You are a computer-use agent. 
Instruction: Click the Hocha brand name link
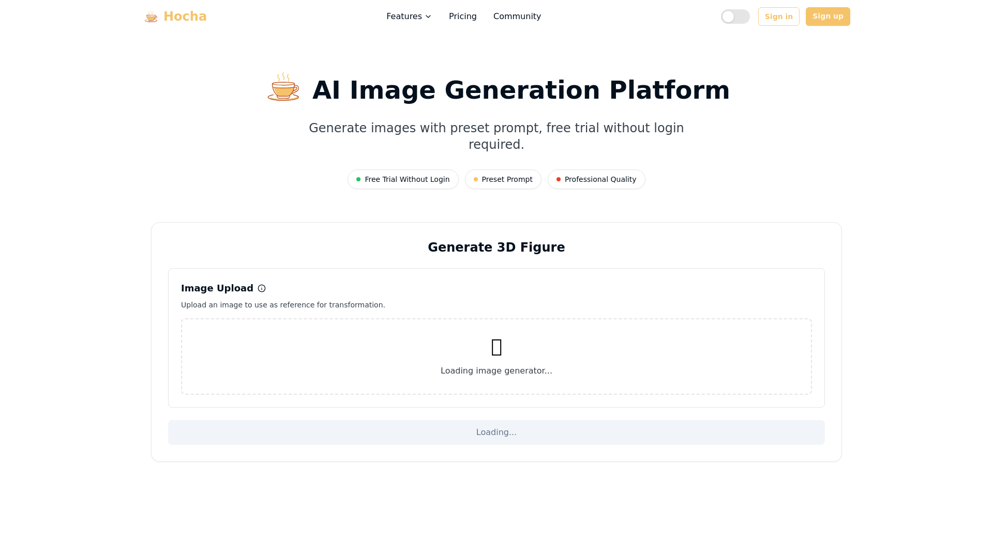(x=185, y=17)
